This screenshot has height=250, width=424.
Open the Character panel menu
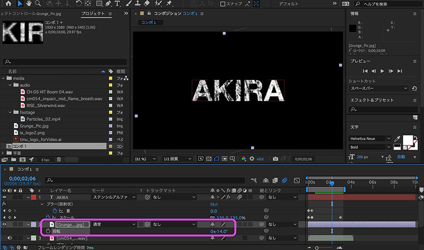tap(415, 127)
